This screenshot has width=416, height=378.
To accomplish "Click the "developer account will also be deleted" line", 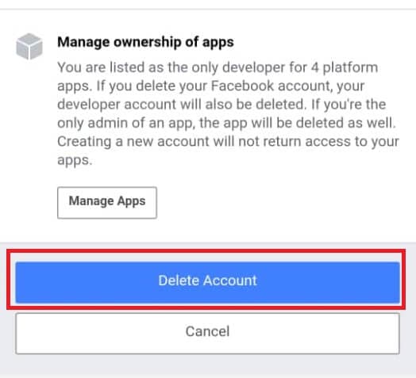I will click(182, 105).
